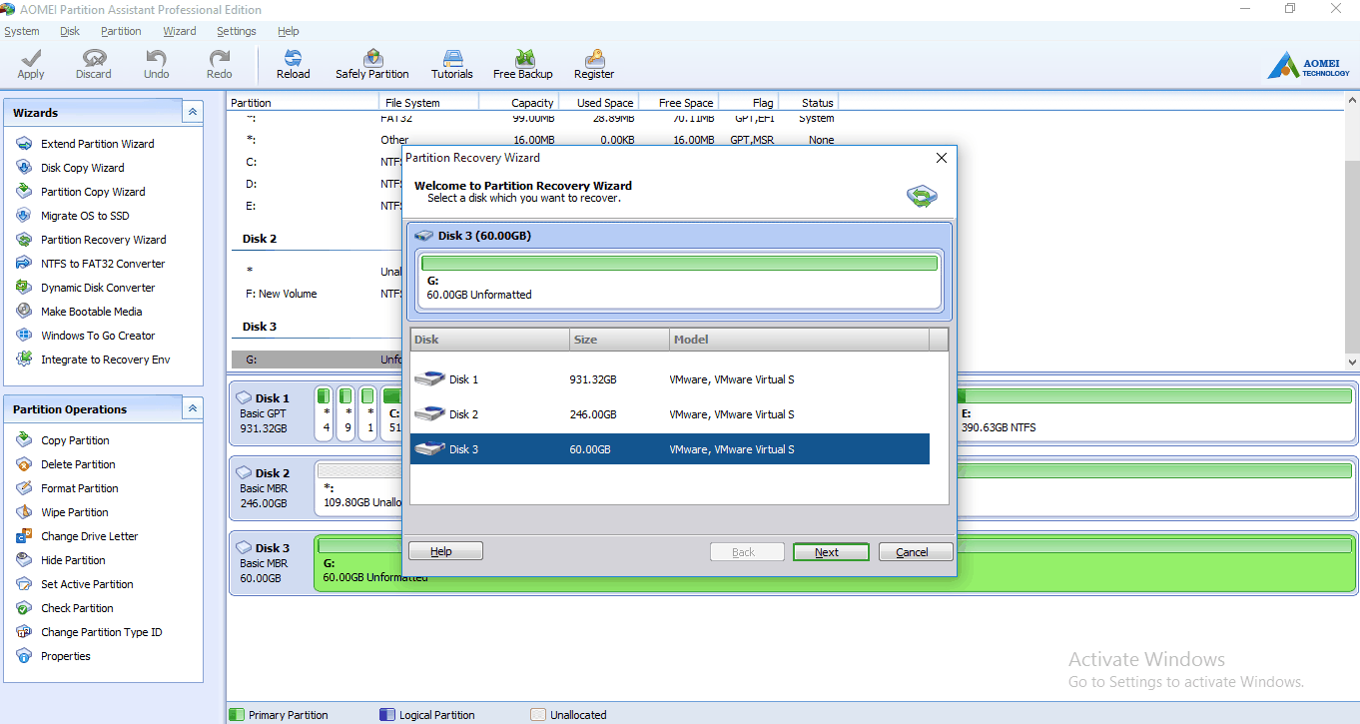Select Change Drive Letter operation
The width and height of the screenshot is (1360, 724).
pos(89,536)
